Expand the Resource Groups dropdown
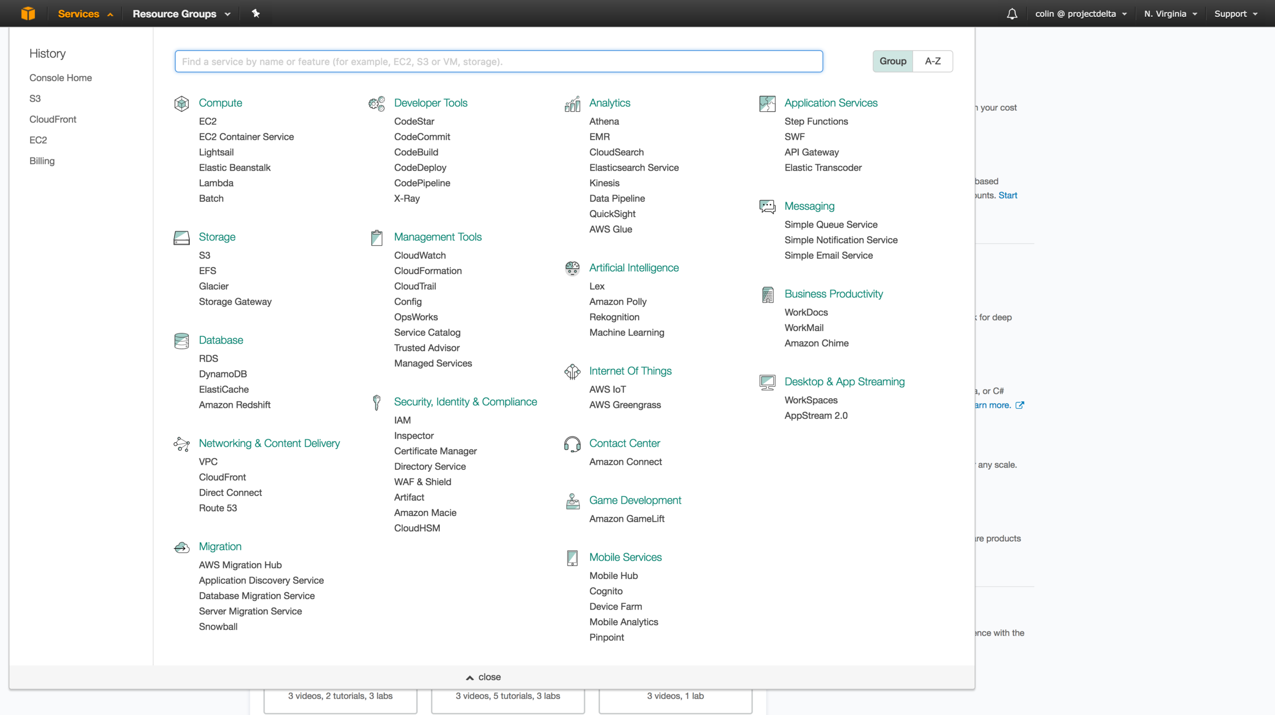This screenshot has height=715, width=1275. (181, 14)
